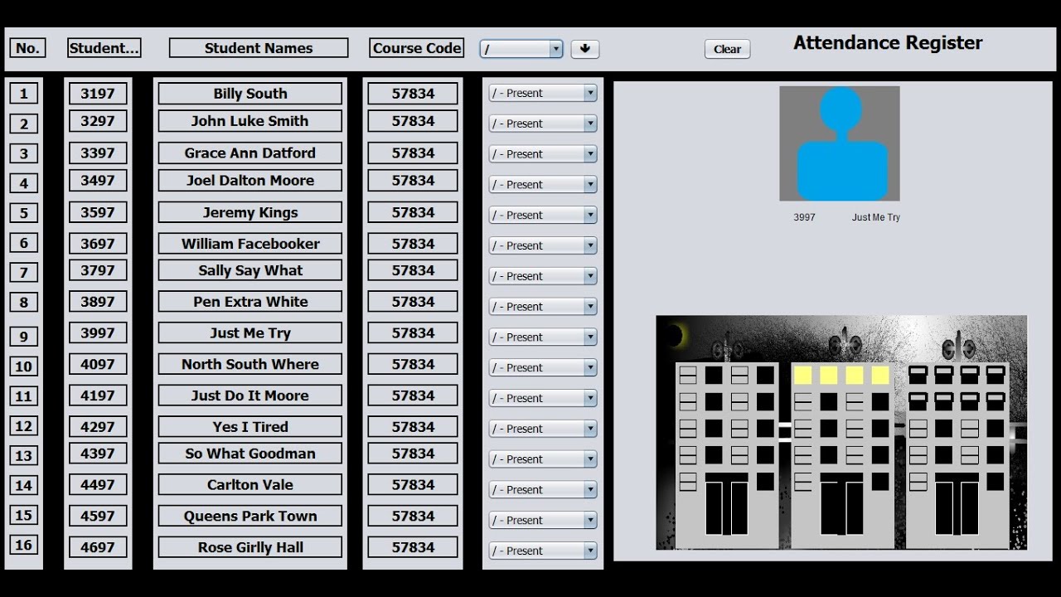Open attendance dropdown for Queens Park Town
The width and height of the screenshot is (1061, 597).
tap(543, 520)
